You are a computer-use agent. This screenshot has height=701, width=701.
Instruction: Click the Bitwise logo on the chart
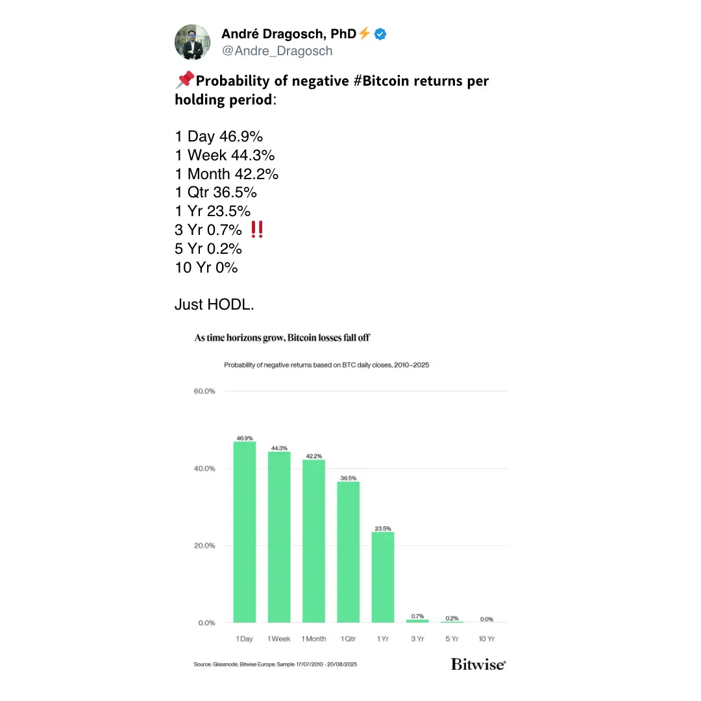pyautogui.click(x=478, y=664)
